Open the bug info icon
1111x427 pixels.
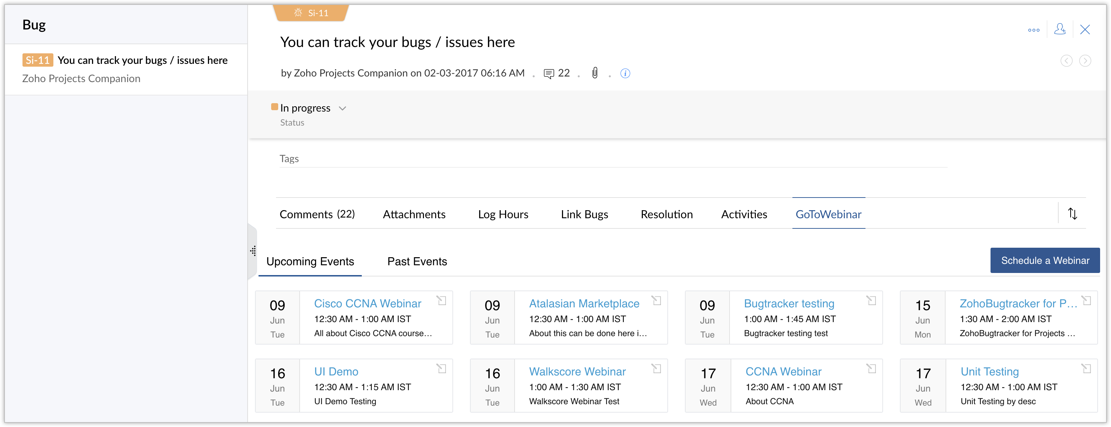625,74
